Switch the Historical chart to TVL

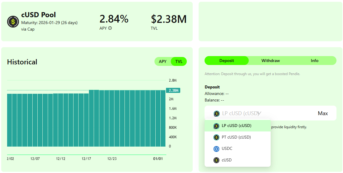click(x=179, y=61)
